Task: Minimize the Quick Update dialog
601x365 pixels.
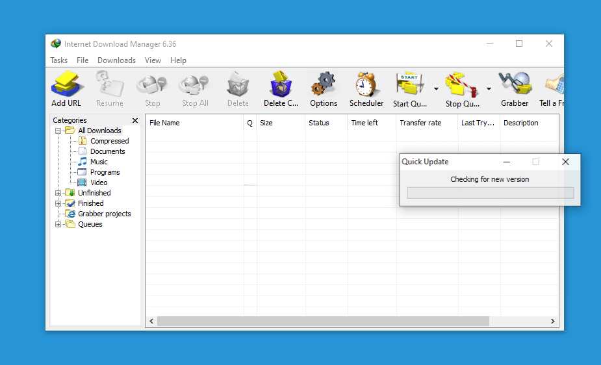Action: [x=506, y=162]
